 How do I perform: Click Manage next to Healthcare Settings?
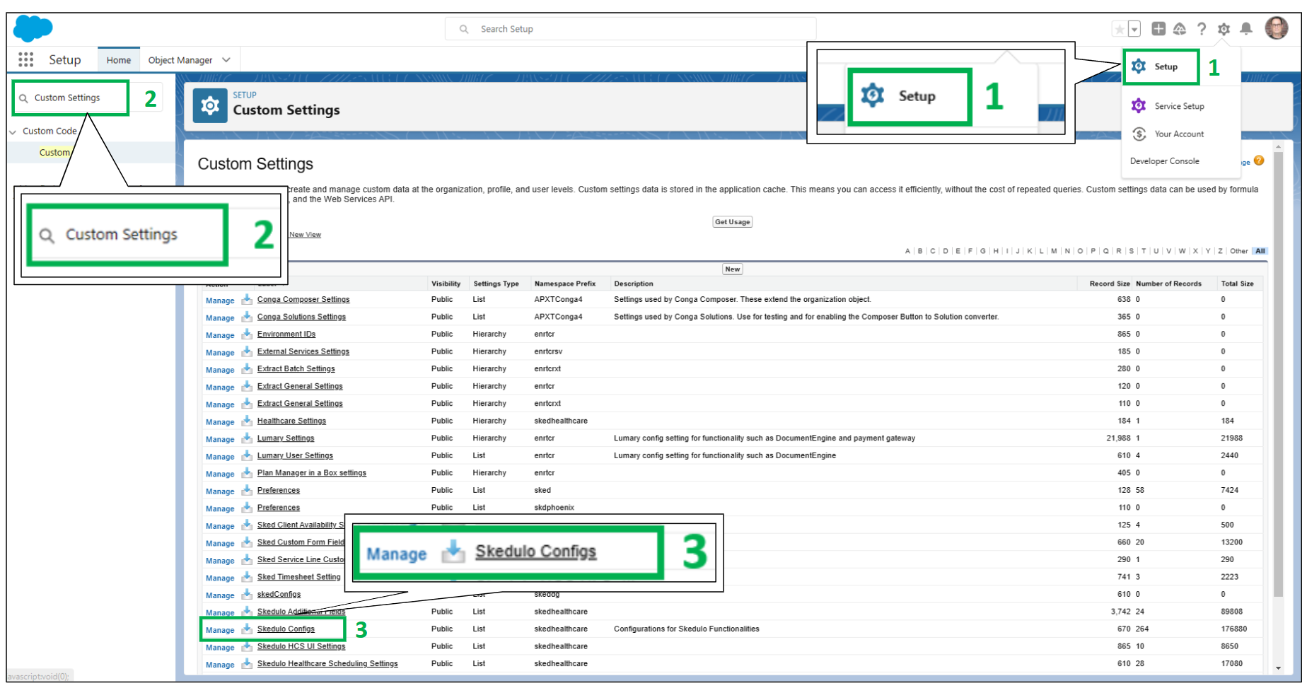pyautogui.click(x=220, y=422)
